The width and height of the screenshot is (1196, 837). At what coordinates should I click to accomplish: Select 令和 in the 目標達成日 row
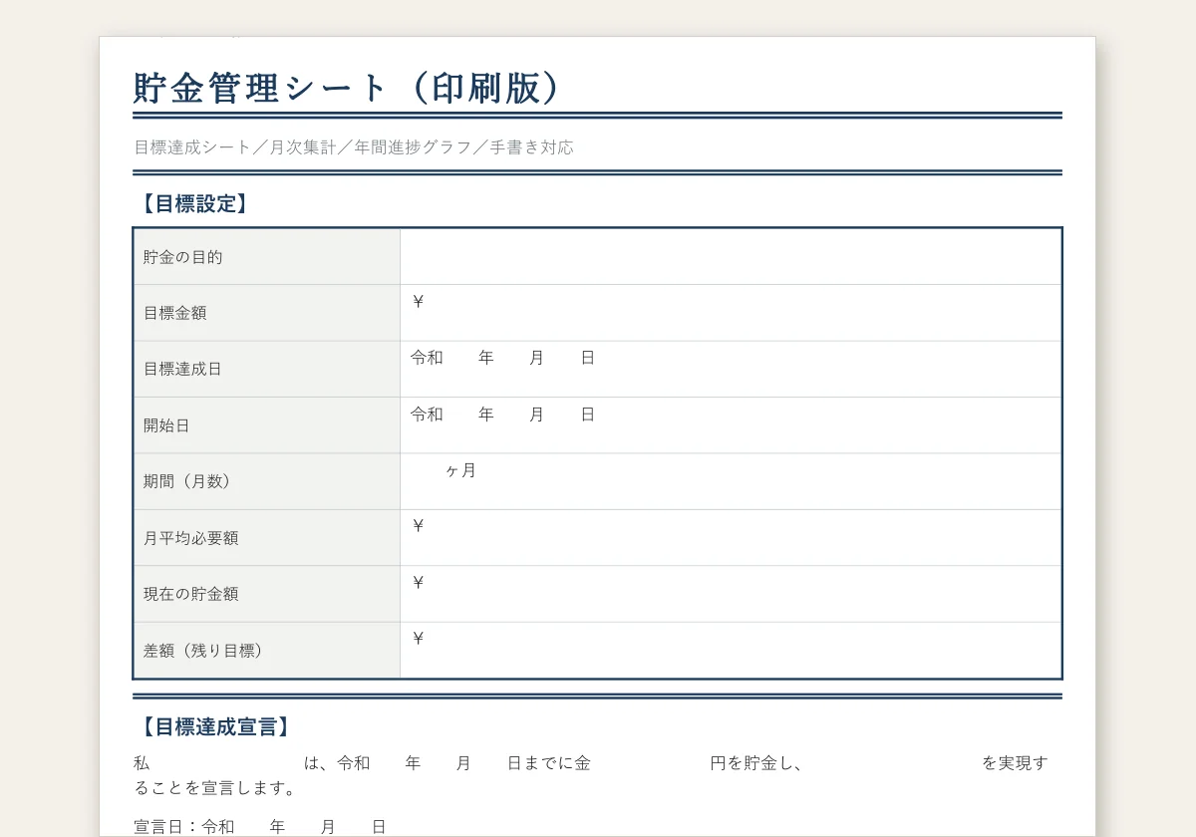(427, 358)
